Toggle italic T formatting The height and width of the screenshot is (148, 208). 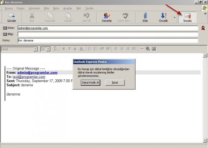(69, 49)
